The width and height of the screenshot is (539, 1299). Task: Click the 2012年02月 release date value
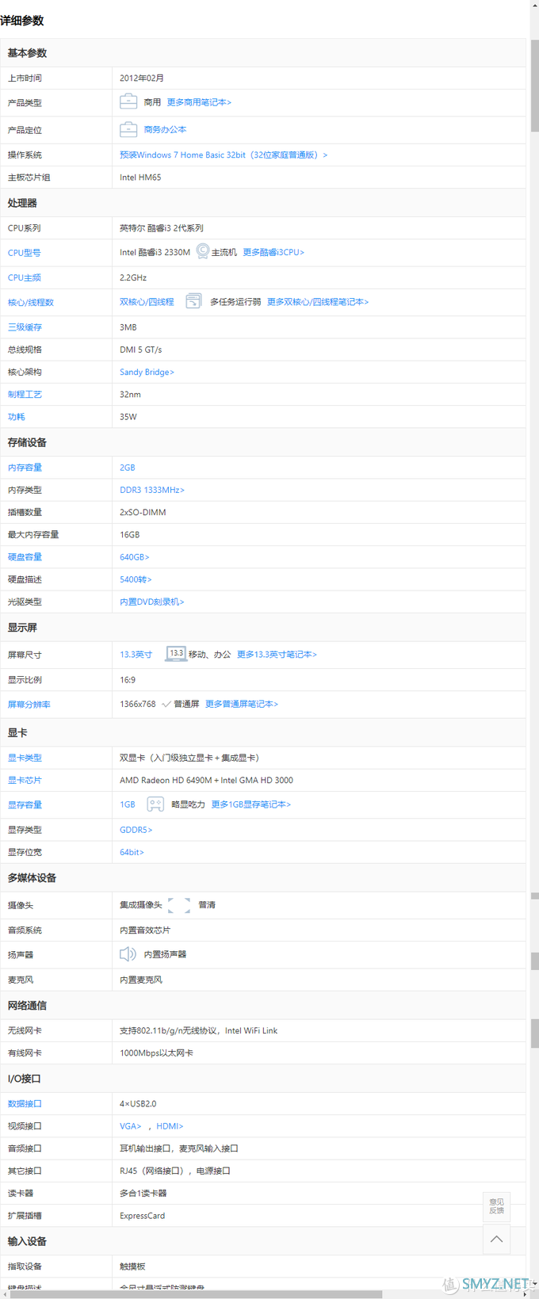(142, 78)
